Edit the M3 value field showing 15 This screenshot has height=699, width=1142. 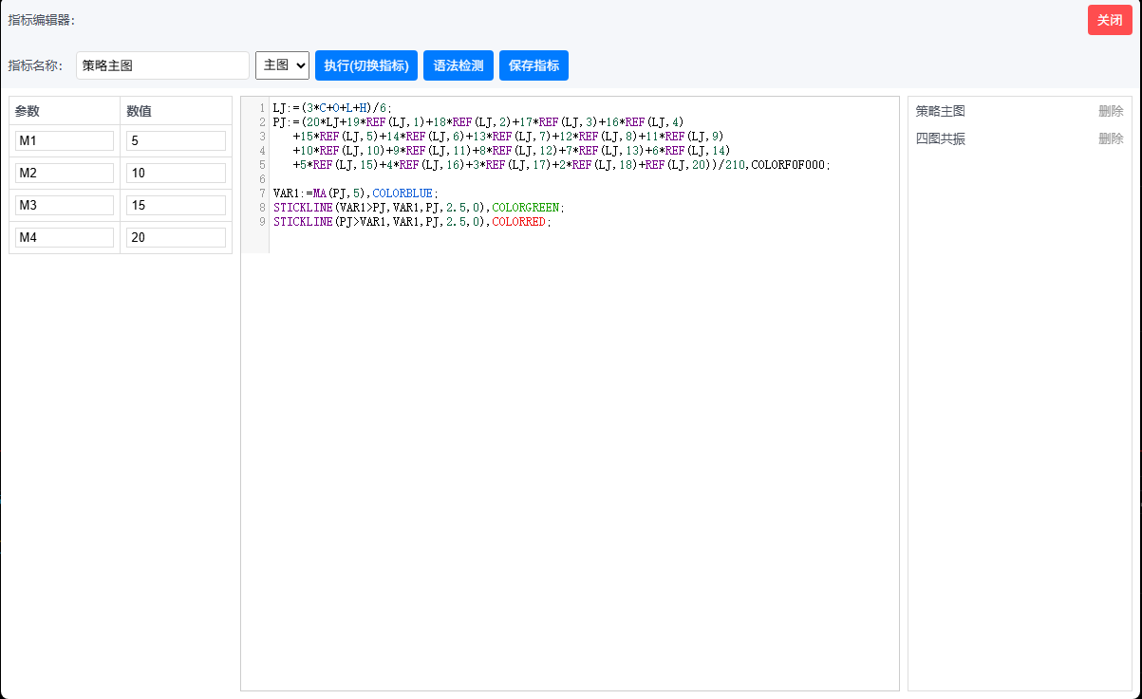click(176, 205)
